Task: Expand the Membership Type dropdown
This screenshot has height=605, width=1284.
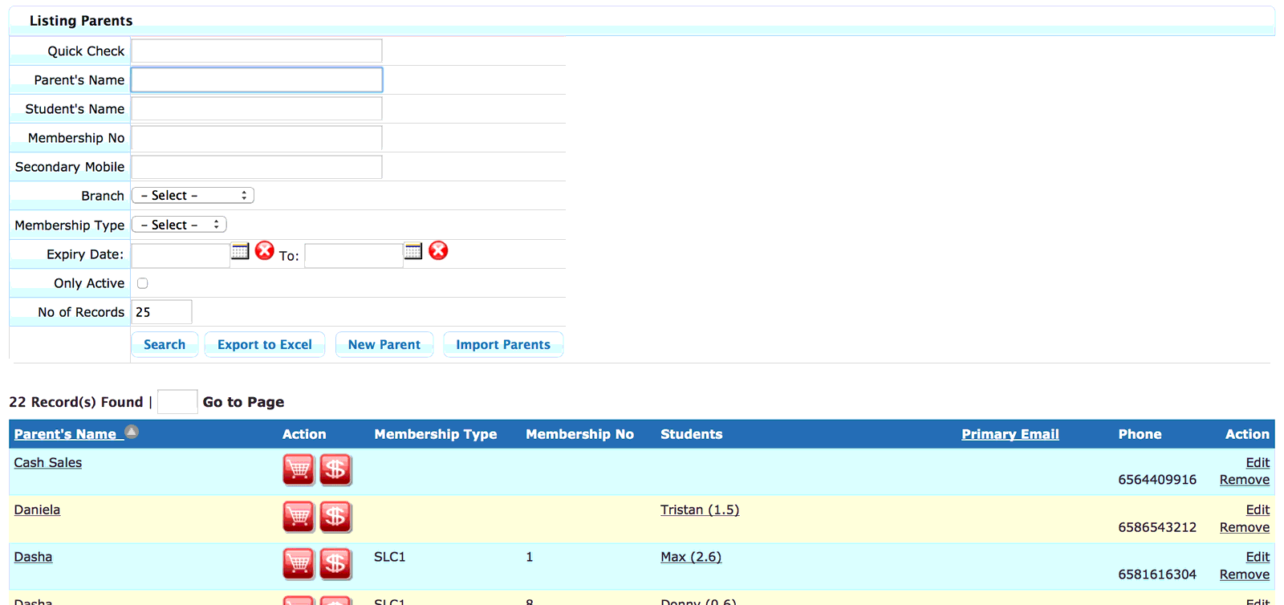Action: pos(180,225)
